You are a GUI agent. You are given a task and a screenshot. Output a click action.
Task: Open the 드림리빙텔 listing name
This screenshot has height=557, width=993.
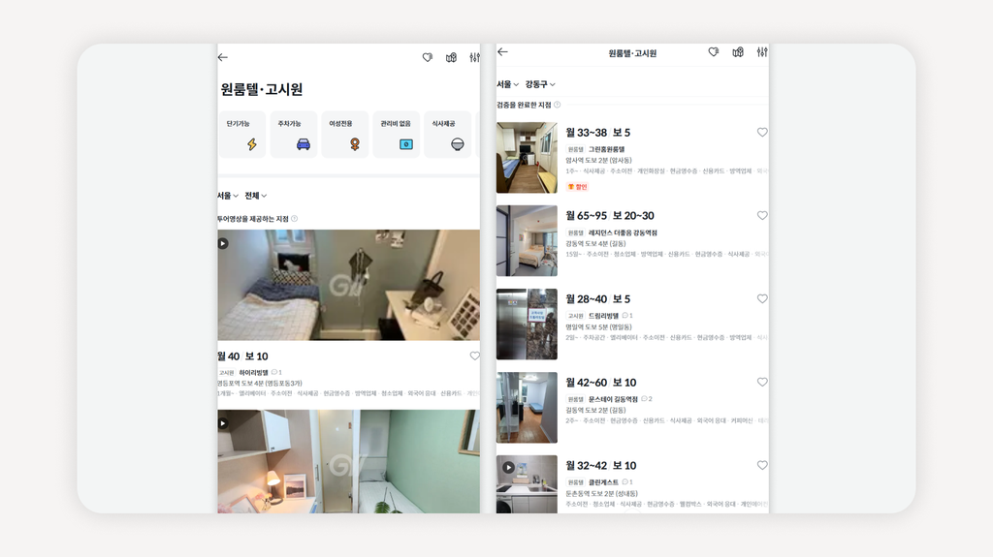(x=603, y=316)
